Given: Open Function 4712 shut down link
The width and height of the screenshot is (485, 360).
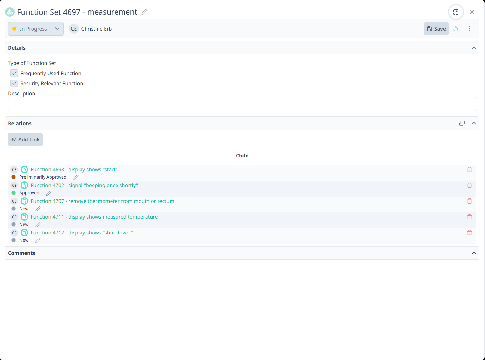Looking at the screenshot, I should pyautogui.click(x=81, y=233).
